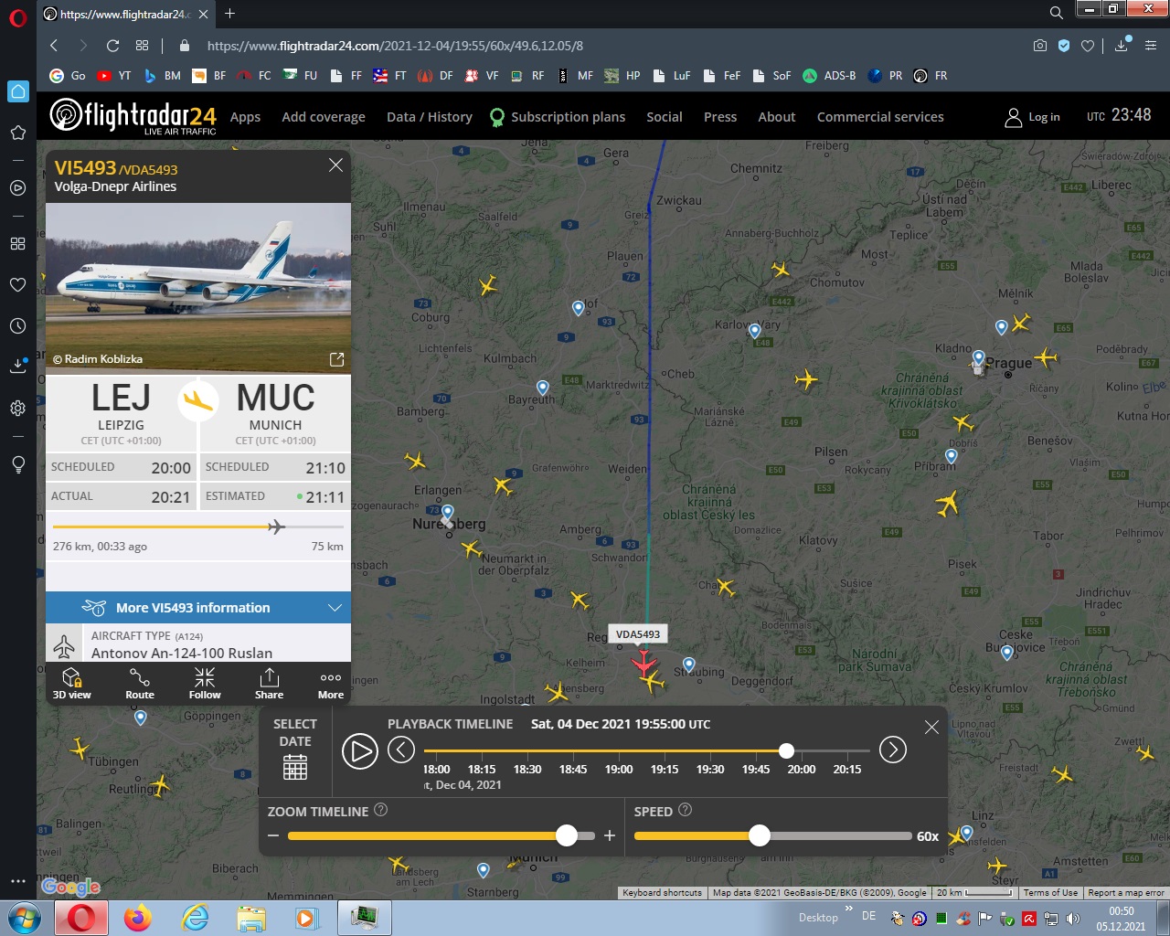Step playback timeline backward

click(x=401, y=750)
